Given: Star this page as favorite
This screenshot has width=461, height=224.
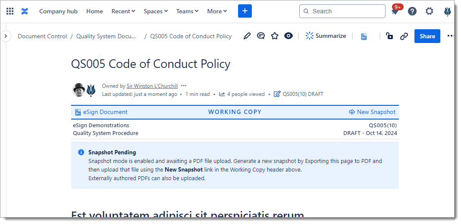Looking at the screenshot, I should (x=275, y=36).
